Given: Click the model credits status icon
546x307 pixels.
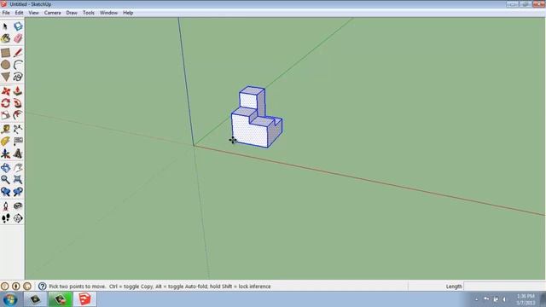Looking at the screenshot, I should (15, 287).
